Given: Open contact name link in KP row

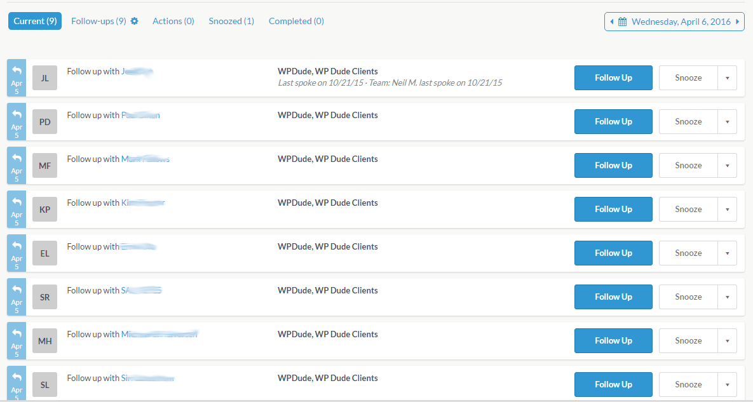Looking at the screenshot, I should [142, 203].
